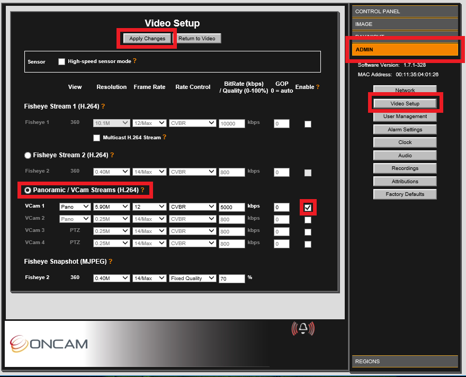Screen dimensions: 466x377
Task: Tick Fisheye 1 Enable checkbox
Action: tap(308, 124)
